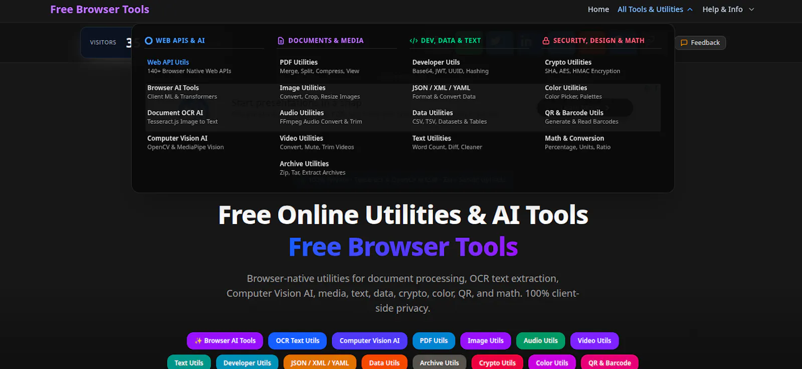Viewport: 802px width, 369px height.
Task: Click the Image Utils pill button
Action: 486,341
